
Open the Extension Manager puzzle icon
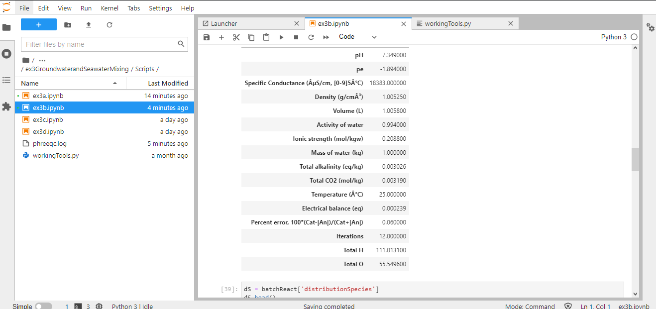click(x=6, y=106)
